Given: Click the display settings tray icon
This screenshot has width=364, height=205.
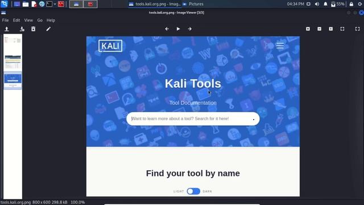Looking at the screenshot, I should click(308, 4).
